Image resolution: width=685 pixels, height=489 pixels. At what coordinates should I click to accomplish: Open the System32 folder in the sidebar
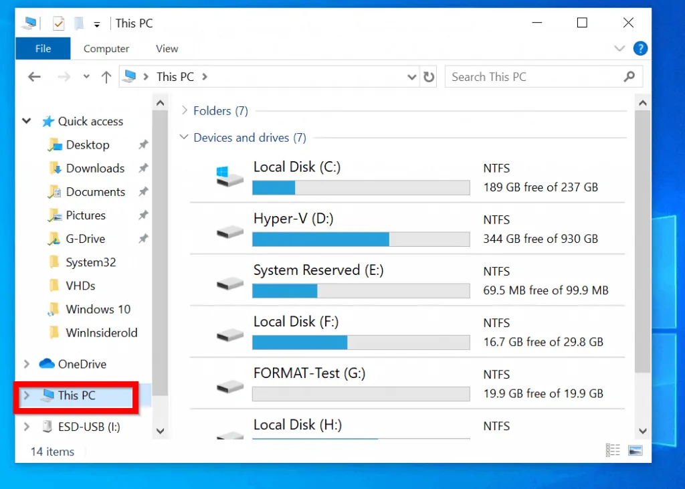[92, 262]
